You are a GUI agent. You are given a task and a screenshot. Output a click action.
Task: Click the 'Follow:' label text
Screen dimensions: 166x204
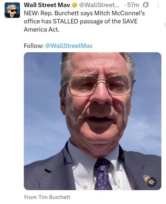point(34,46)
